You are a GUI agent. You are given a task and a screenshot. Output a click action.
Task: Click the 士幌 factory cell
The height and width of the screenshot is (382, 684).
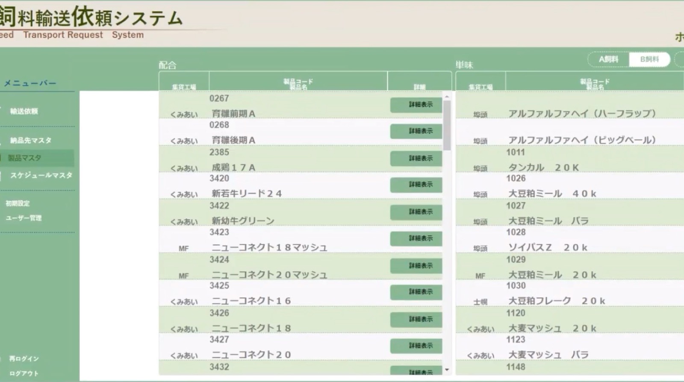480,302
